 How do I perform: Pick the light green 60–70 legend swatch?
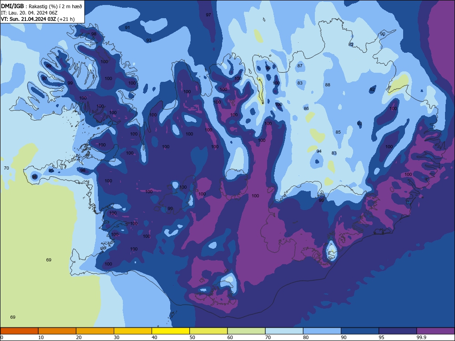[246, 331]
